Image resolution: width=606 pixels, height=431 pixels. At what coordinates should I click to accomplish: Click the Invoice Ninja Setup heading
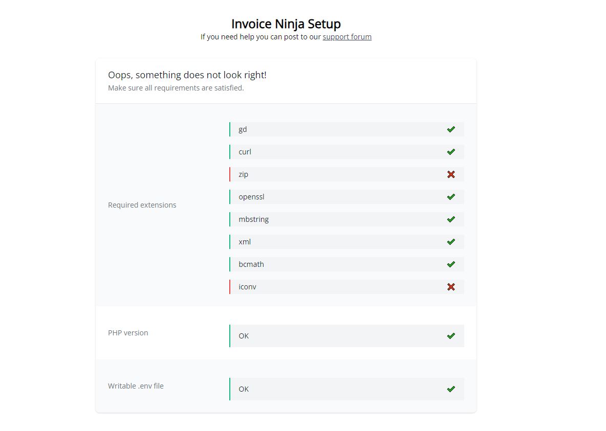point(286,24)
